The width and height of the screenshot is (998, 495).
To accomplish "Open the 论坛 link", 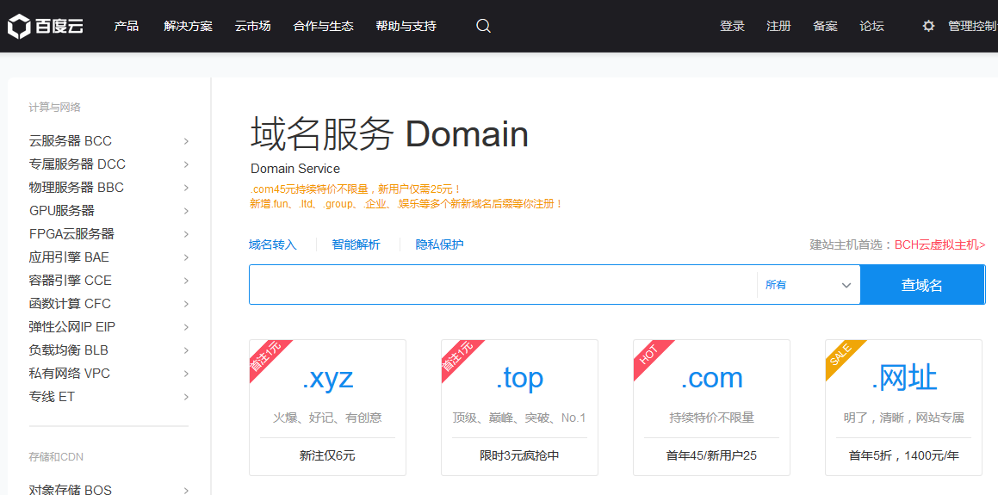I will [x=872, y=26].
